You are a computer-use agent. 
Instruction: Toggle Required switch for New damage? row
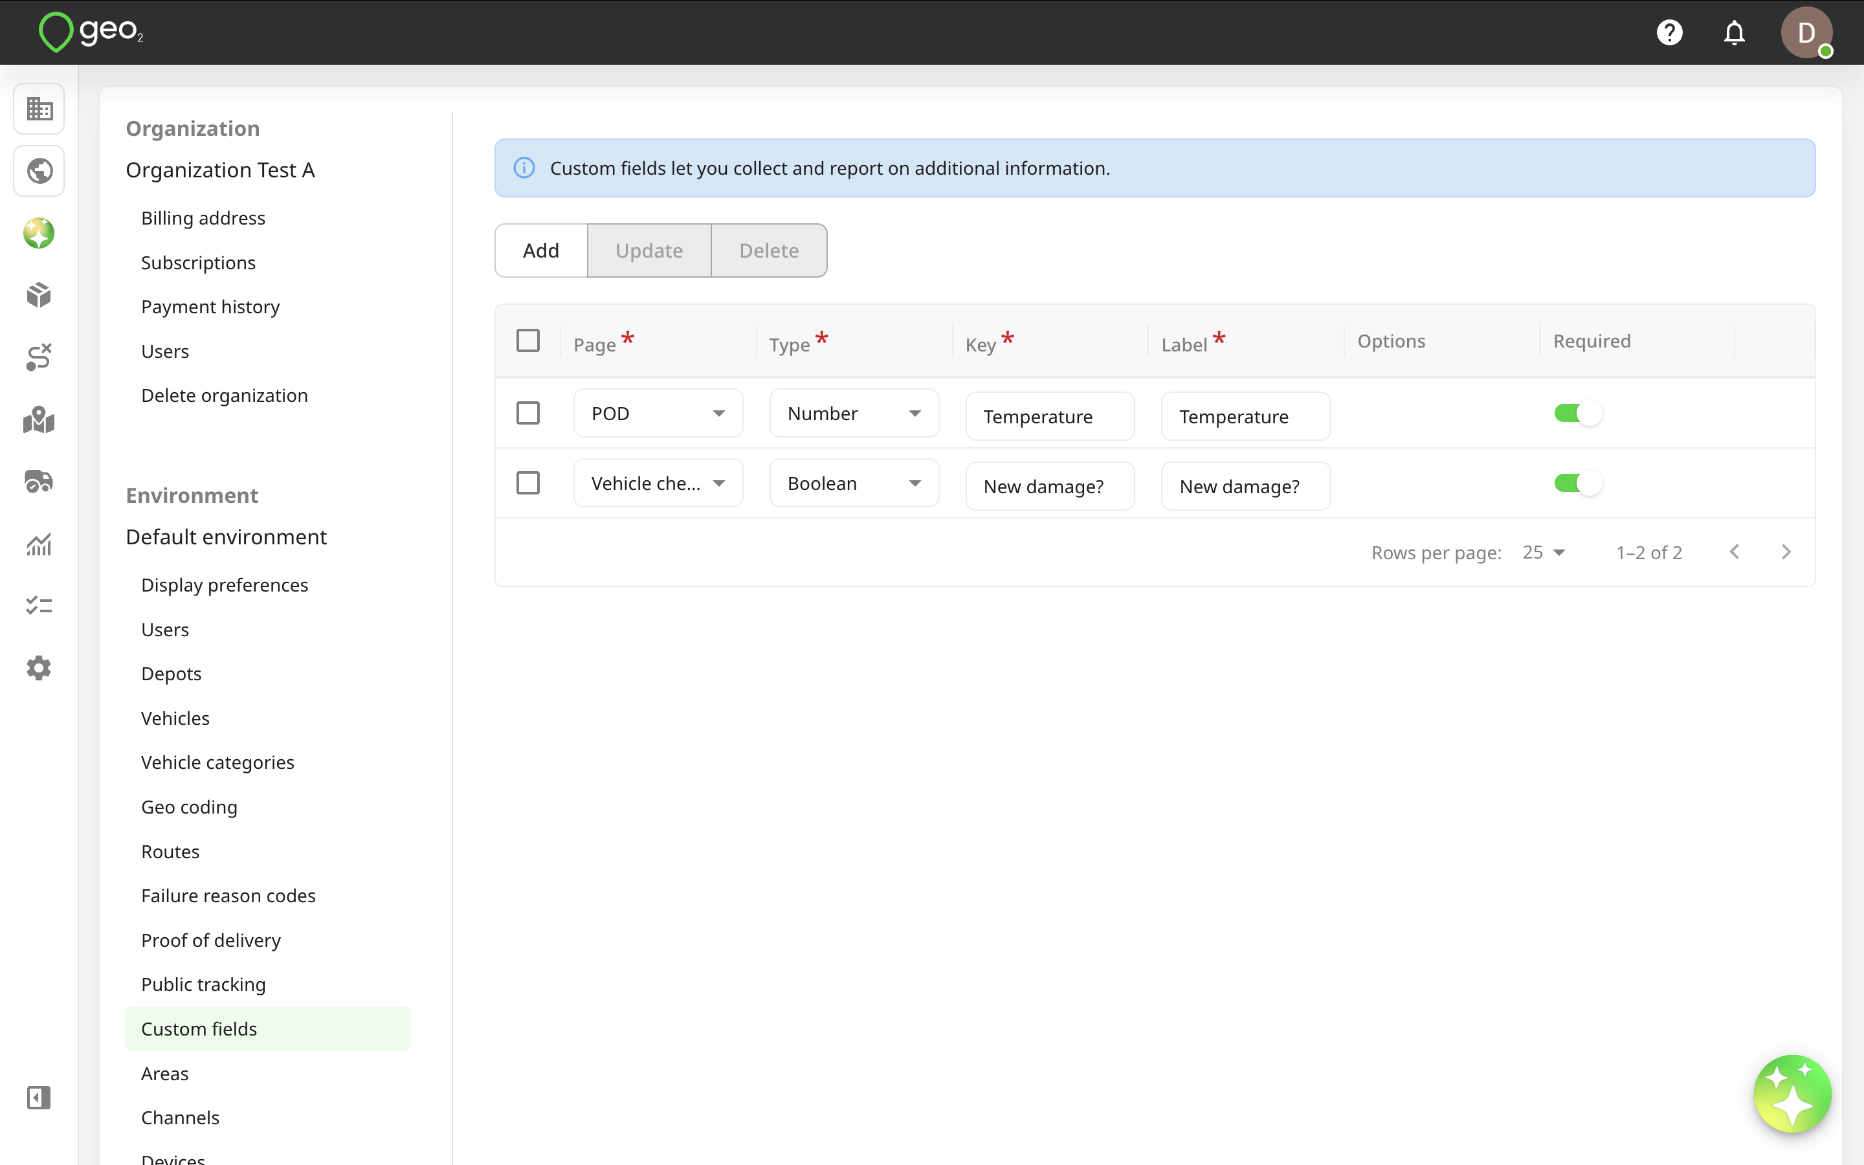(x=1577, y=483)
